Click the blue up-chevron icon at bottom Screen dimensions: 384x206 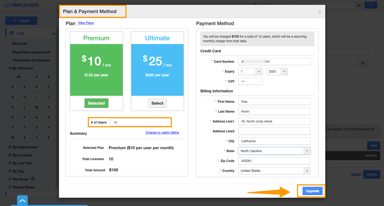tap(22, 201)
